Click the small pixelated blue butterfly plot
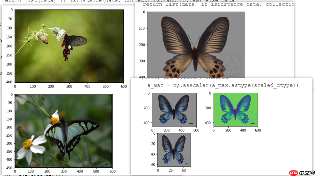 [174, 150]
